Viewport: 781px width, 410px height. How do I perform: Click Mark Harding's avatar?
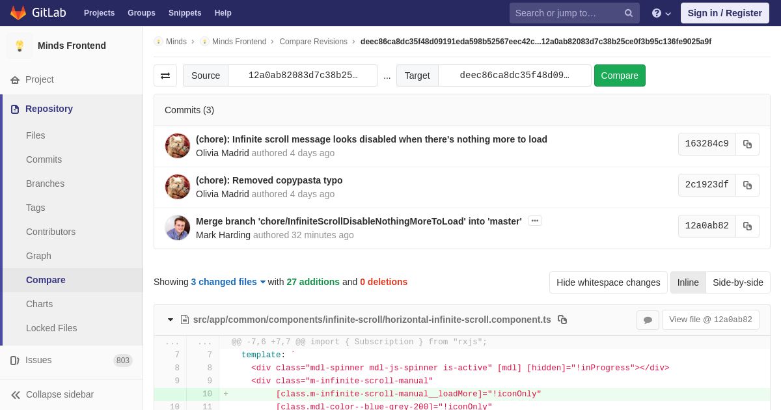[178, 228]
